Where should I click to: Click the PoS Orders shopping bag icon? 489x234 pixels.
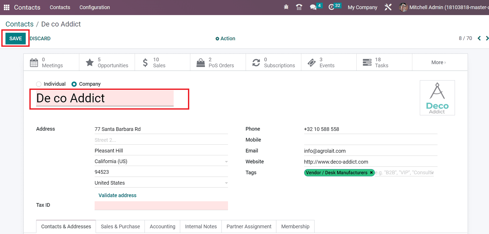pyautogui.click(x=201, y=63)
